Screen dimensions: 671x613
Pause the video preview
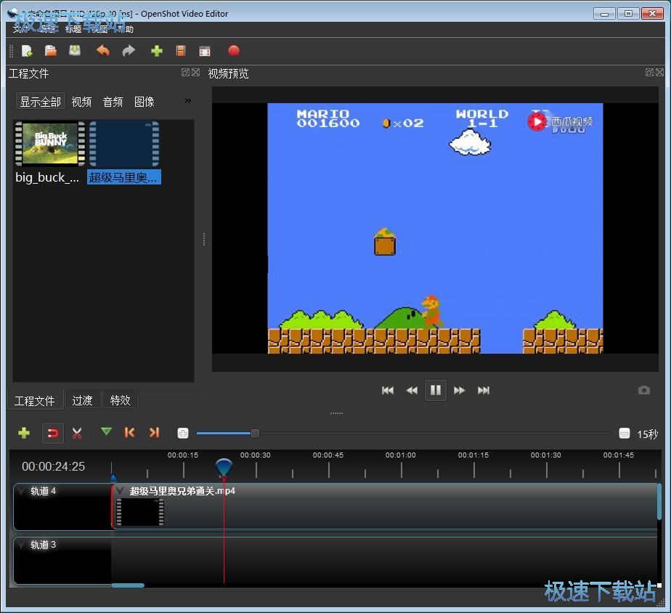point(436,390)
